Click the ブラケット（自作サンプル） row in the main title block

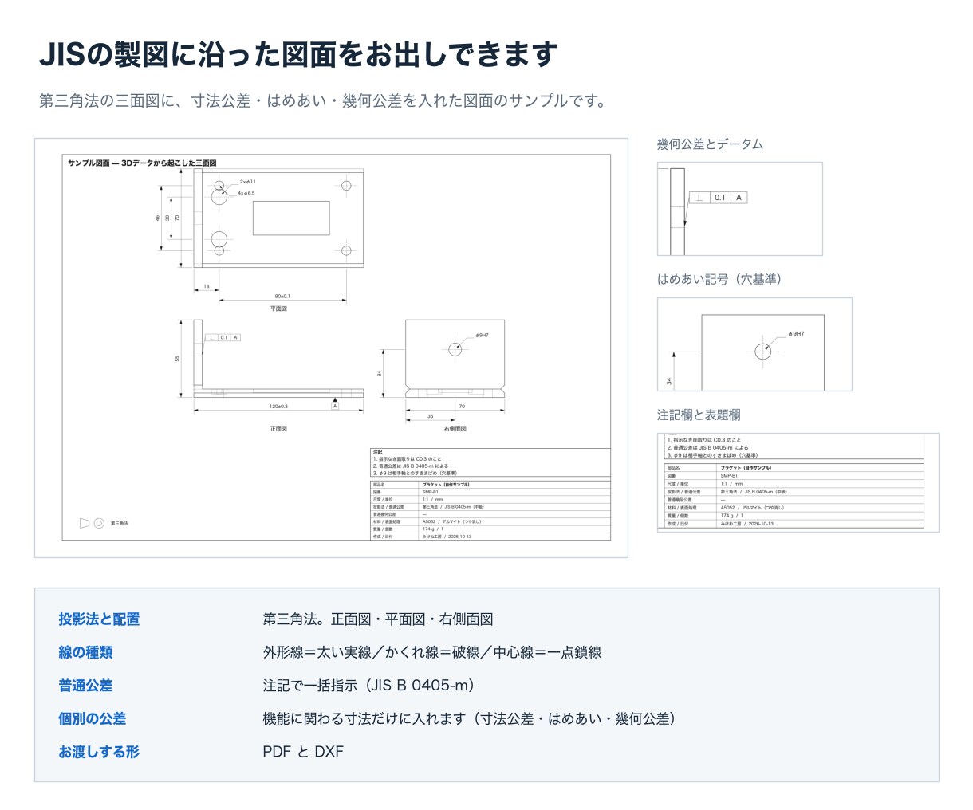pos(490,484)
